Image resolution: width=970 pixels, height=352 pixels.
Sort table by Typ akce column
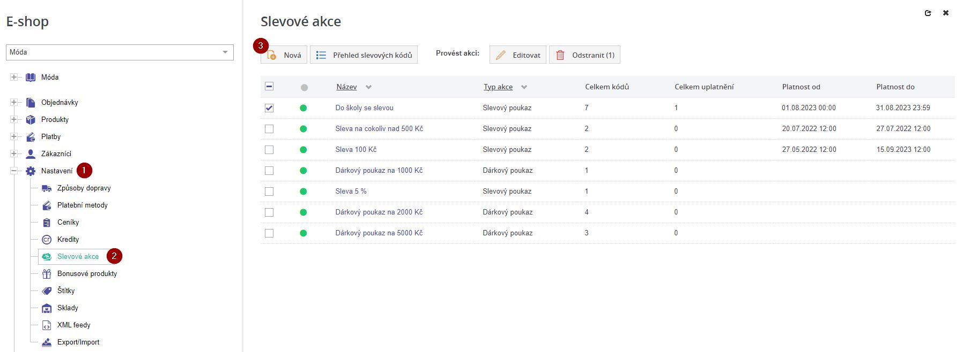(498, 87)
